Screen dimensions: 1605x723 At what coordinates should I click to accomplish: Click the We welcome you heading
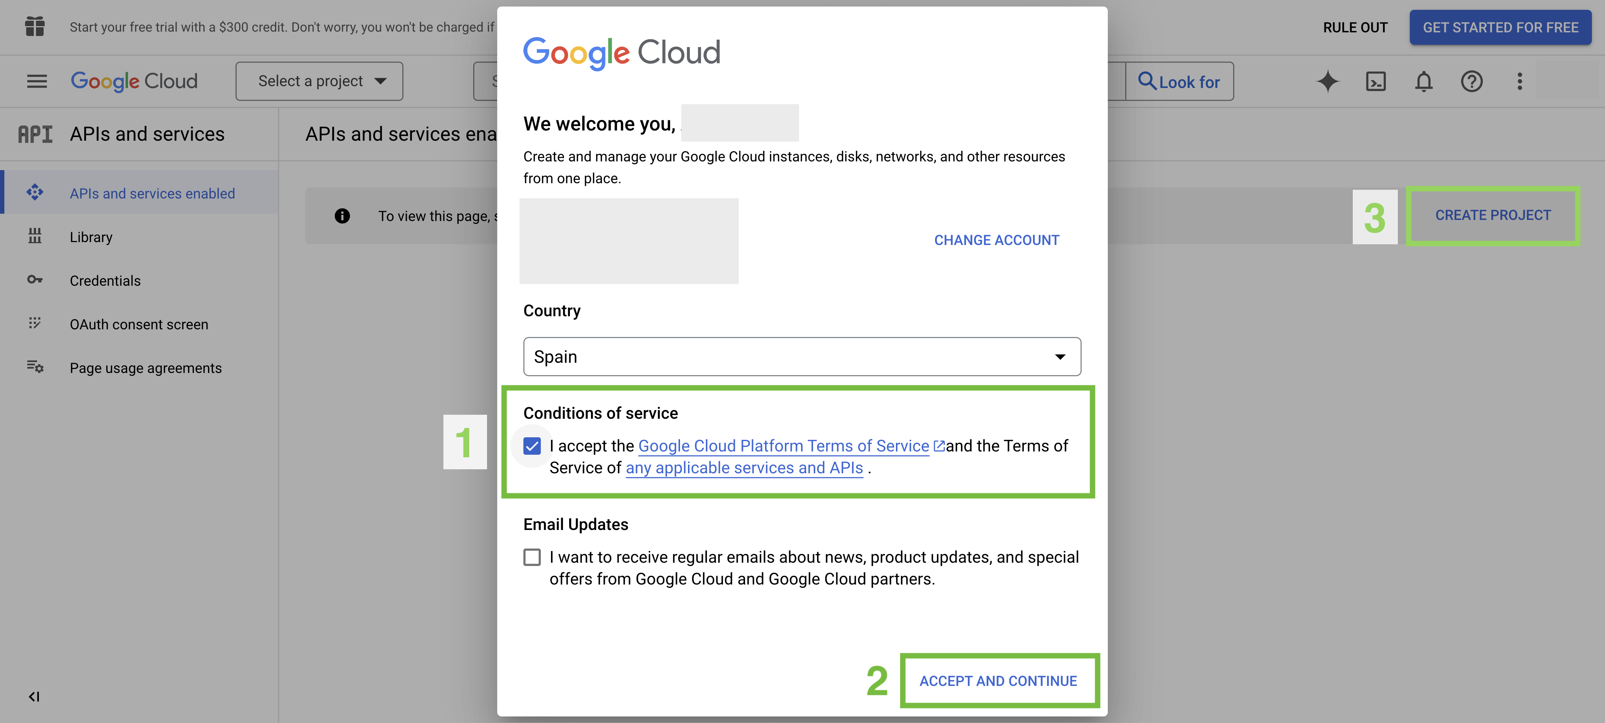[x=599, y=124]
